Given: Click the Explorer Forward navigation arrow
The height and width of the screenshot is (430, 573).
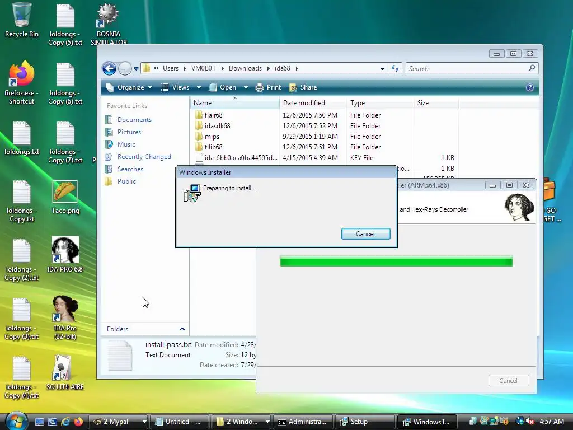Looking at the screenshot, I should 125,68.
